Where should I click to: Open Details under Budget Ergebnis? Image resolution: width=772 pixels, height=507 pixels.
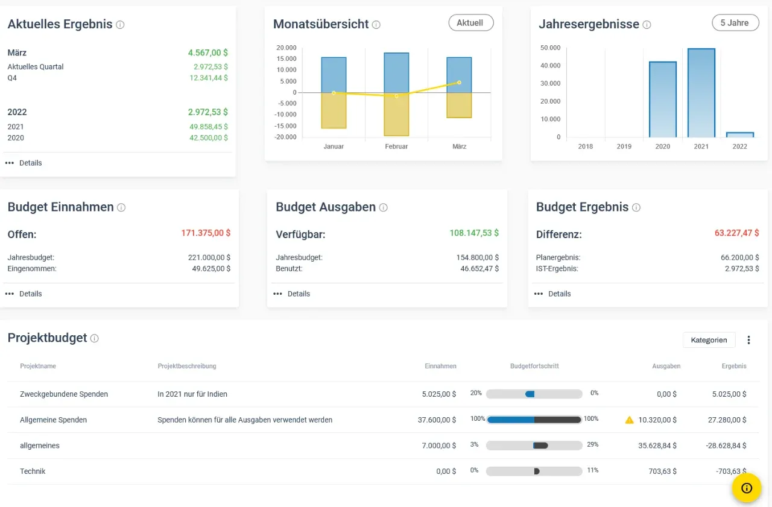(x=552, y=294)
